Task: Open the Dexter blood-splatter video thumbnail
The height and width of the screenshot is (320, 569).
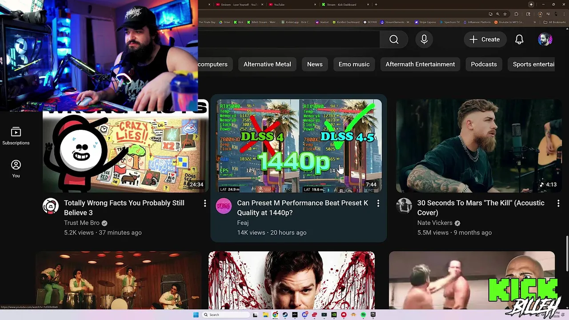Action: click(292, 280)
